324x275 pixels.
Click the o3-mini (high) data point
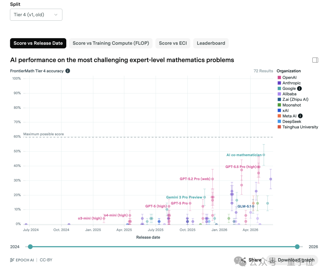[x=104, y=218]
